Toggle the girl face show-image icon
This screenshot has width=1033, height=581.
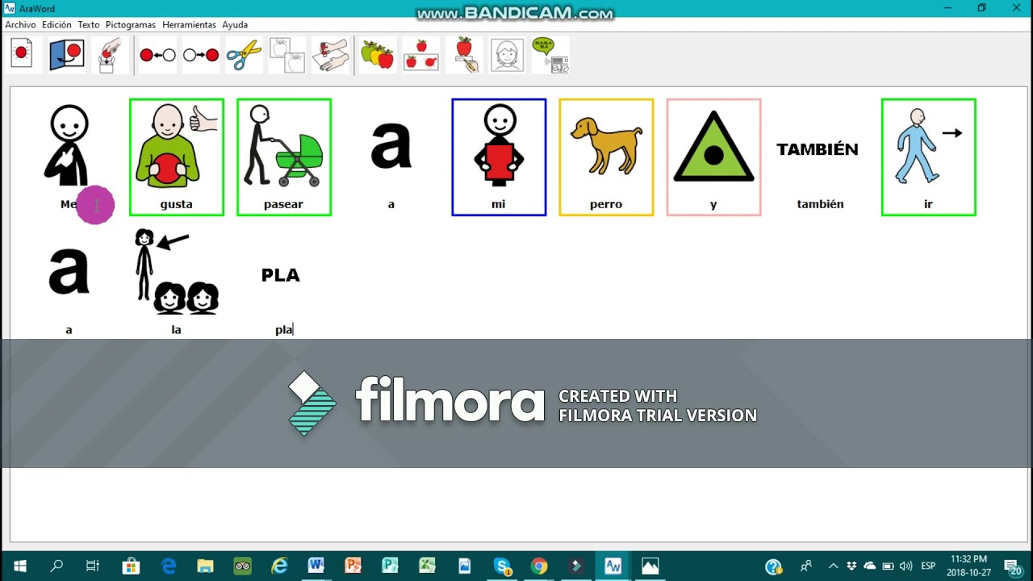[508, 55]
